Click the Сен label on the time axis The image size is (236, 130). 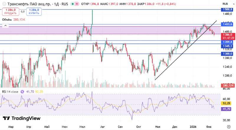pyautogui.click(x=120, y=127)
